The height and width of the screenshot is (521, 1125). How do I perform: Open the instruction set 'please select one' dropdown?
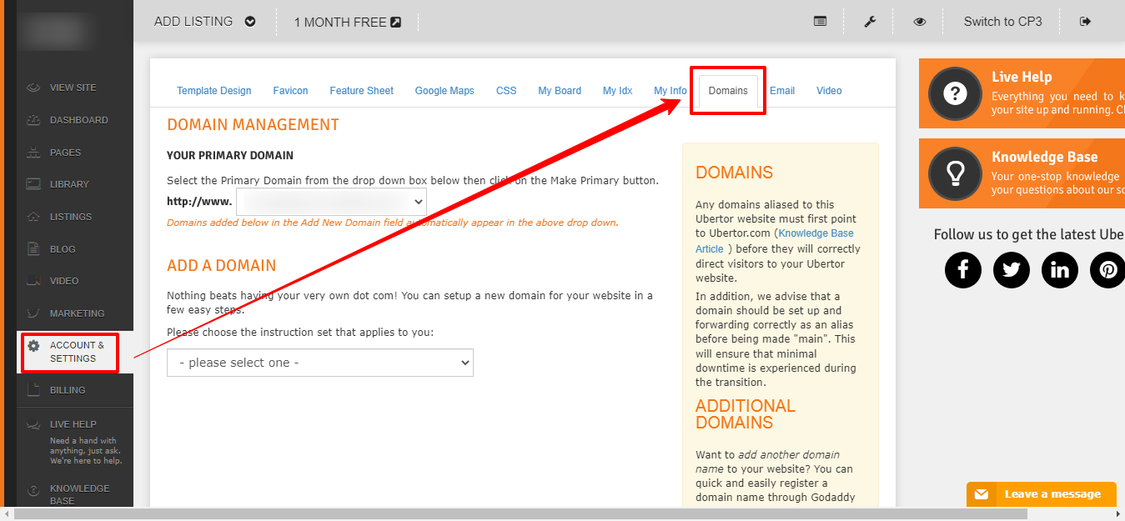click(x=319, y=363)
